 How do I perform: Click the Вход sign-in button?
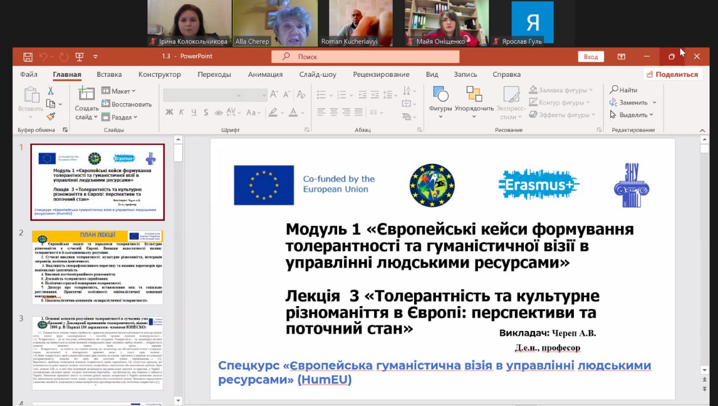pyautogui.click(x=591, y=57)
